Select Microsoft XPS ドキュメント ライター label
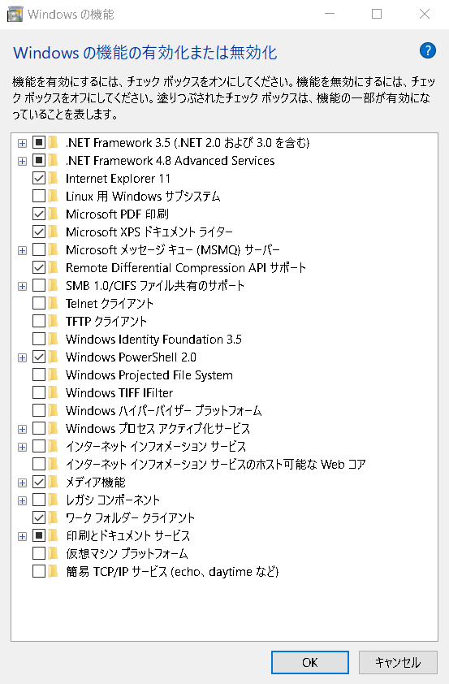 (x=149, y=232)
